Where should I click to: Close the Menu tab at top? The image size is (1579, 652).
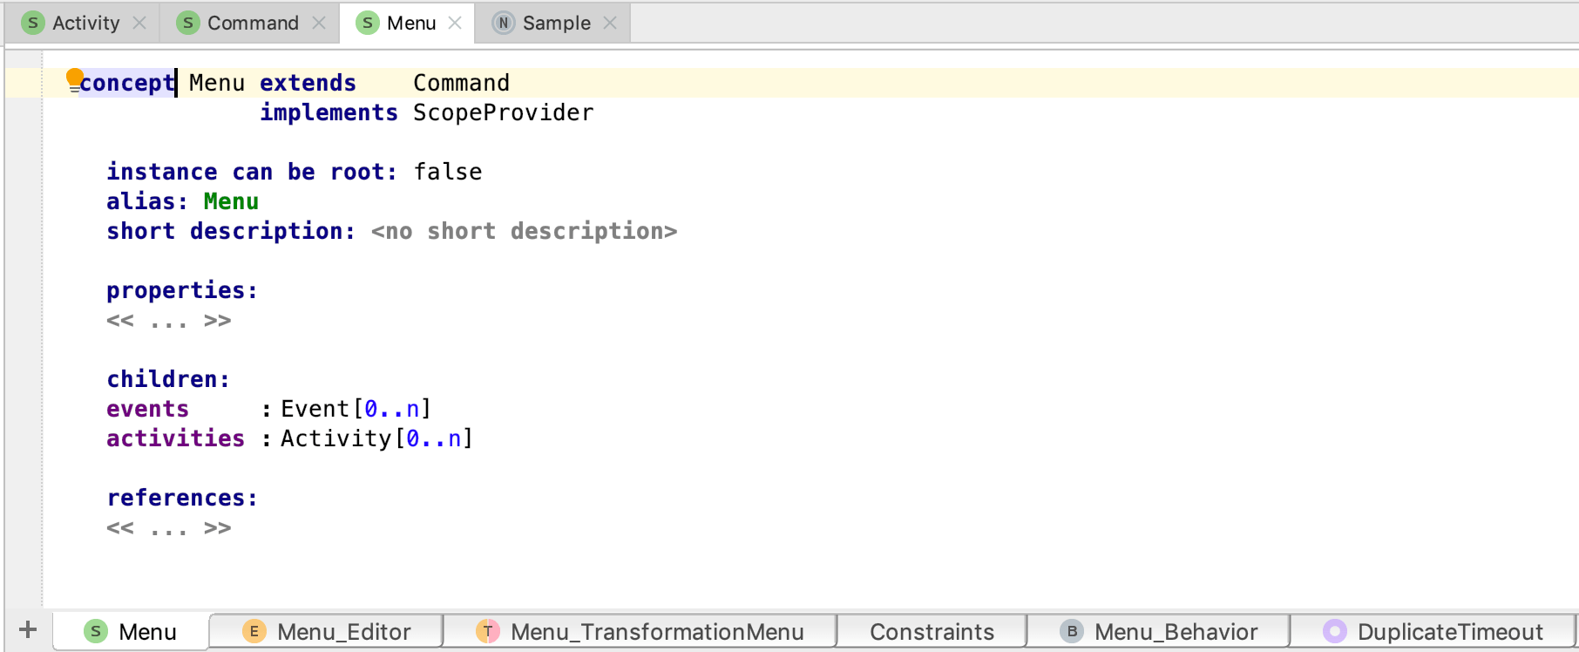point(455,24)
